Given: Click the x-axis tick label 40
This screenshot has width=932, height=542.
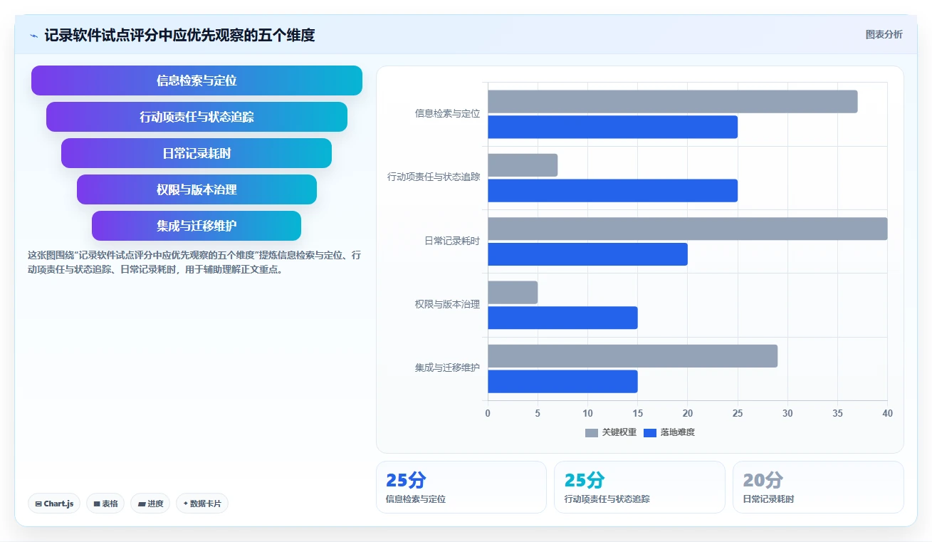Looking at the screenshot, I should [x=887, y=413].
